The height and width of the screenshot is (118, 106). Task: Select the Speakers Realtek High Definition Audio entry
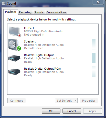(x=53, y=45)
